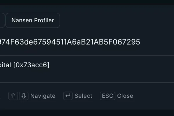Click the down arrow key icon

click(24, 96)
